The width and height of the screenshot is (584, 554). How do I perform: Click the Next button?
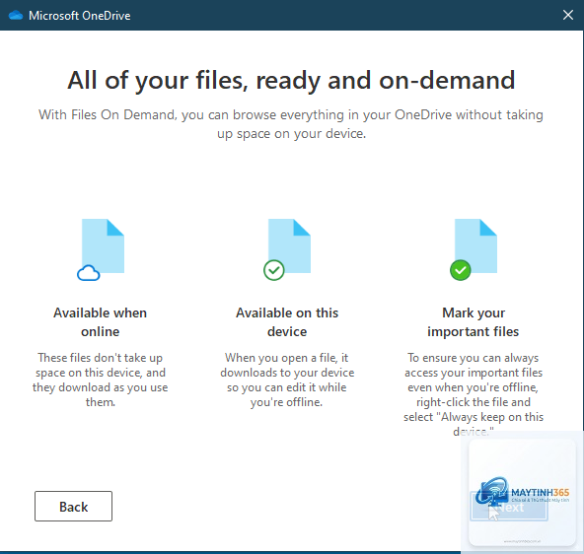coord(509,507)
